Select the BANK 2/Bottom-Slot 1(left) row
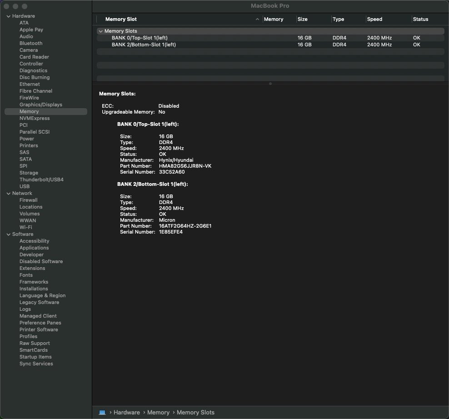 (270, 45)
